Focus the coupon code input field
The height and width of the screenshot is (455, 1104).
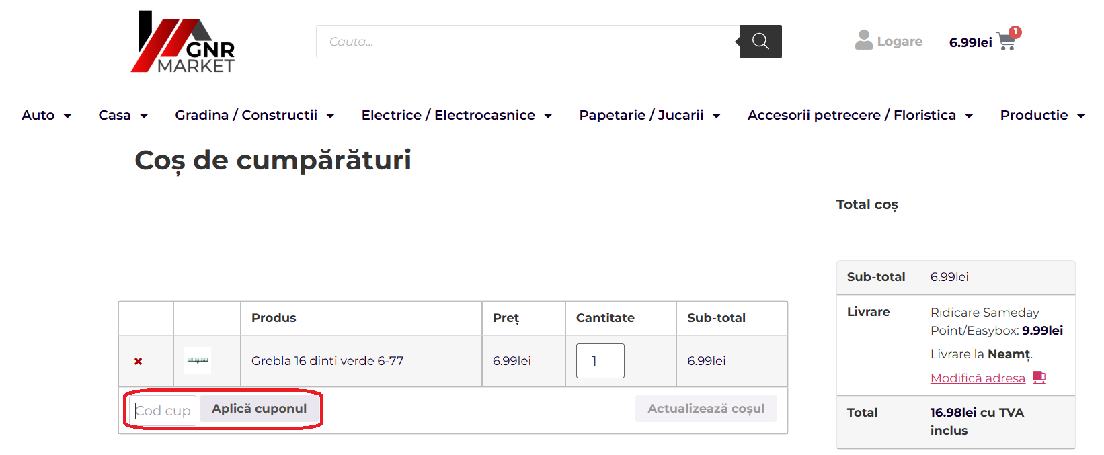click(163, 410)
